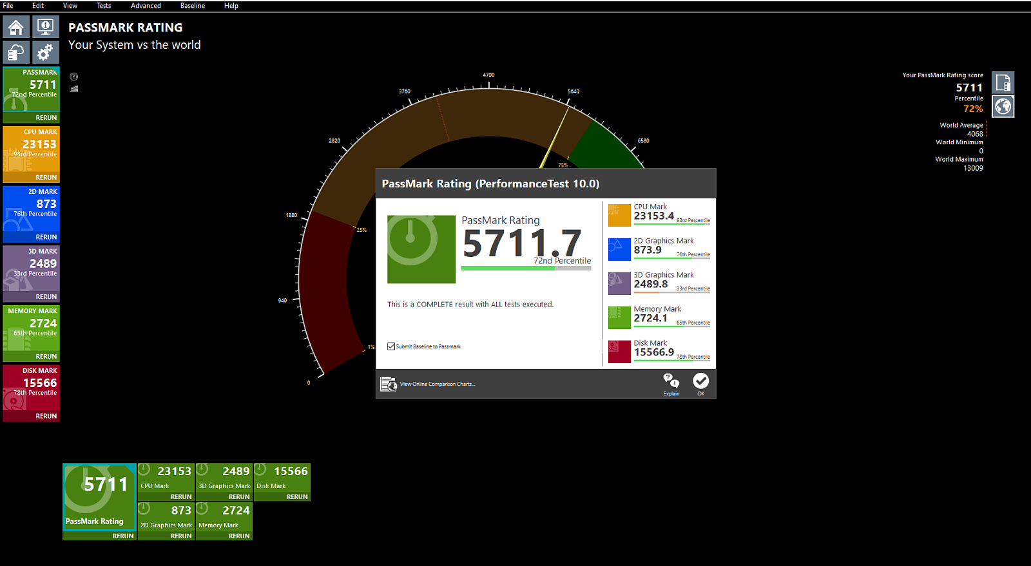Viewport: 1031px width, 566px height.
Task: Click the CPU Mark 93rd Percentile bar in the dialog
Action: click(x=671, y=224)
